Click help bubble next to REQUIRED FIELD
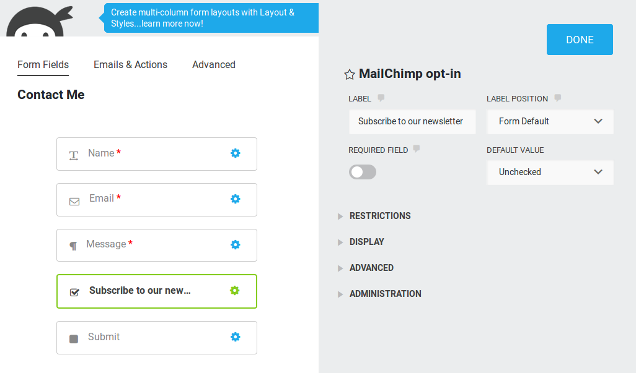This screenshot has width=636, height=373. 416,149
